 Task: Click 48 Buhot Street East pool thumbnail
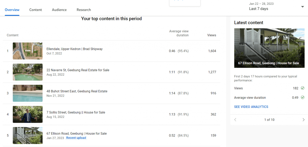click(28, 93)
